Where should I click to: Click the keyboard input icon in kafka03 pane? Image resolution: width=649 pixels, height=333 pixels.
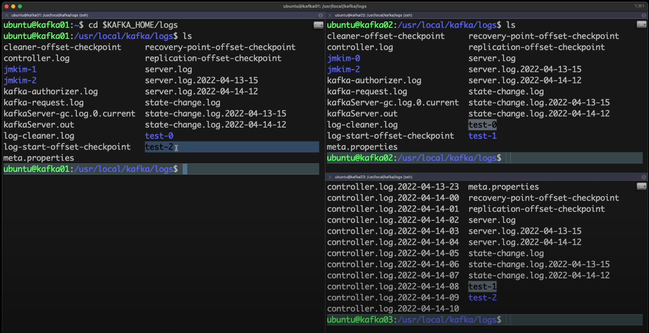(642, 186)
